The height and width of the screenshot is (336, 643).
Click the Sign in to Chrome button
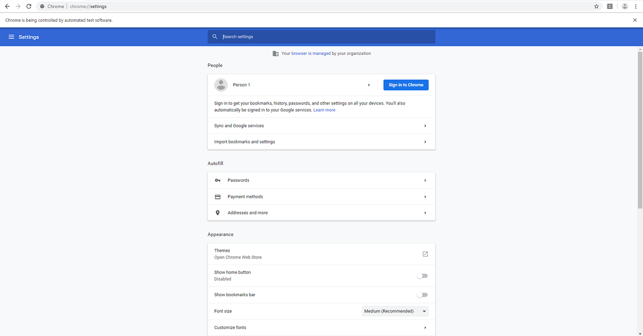[x=406, y=85]
